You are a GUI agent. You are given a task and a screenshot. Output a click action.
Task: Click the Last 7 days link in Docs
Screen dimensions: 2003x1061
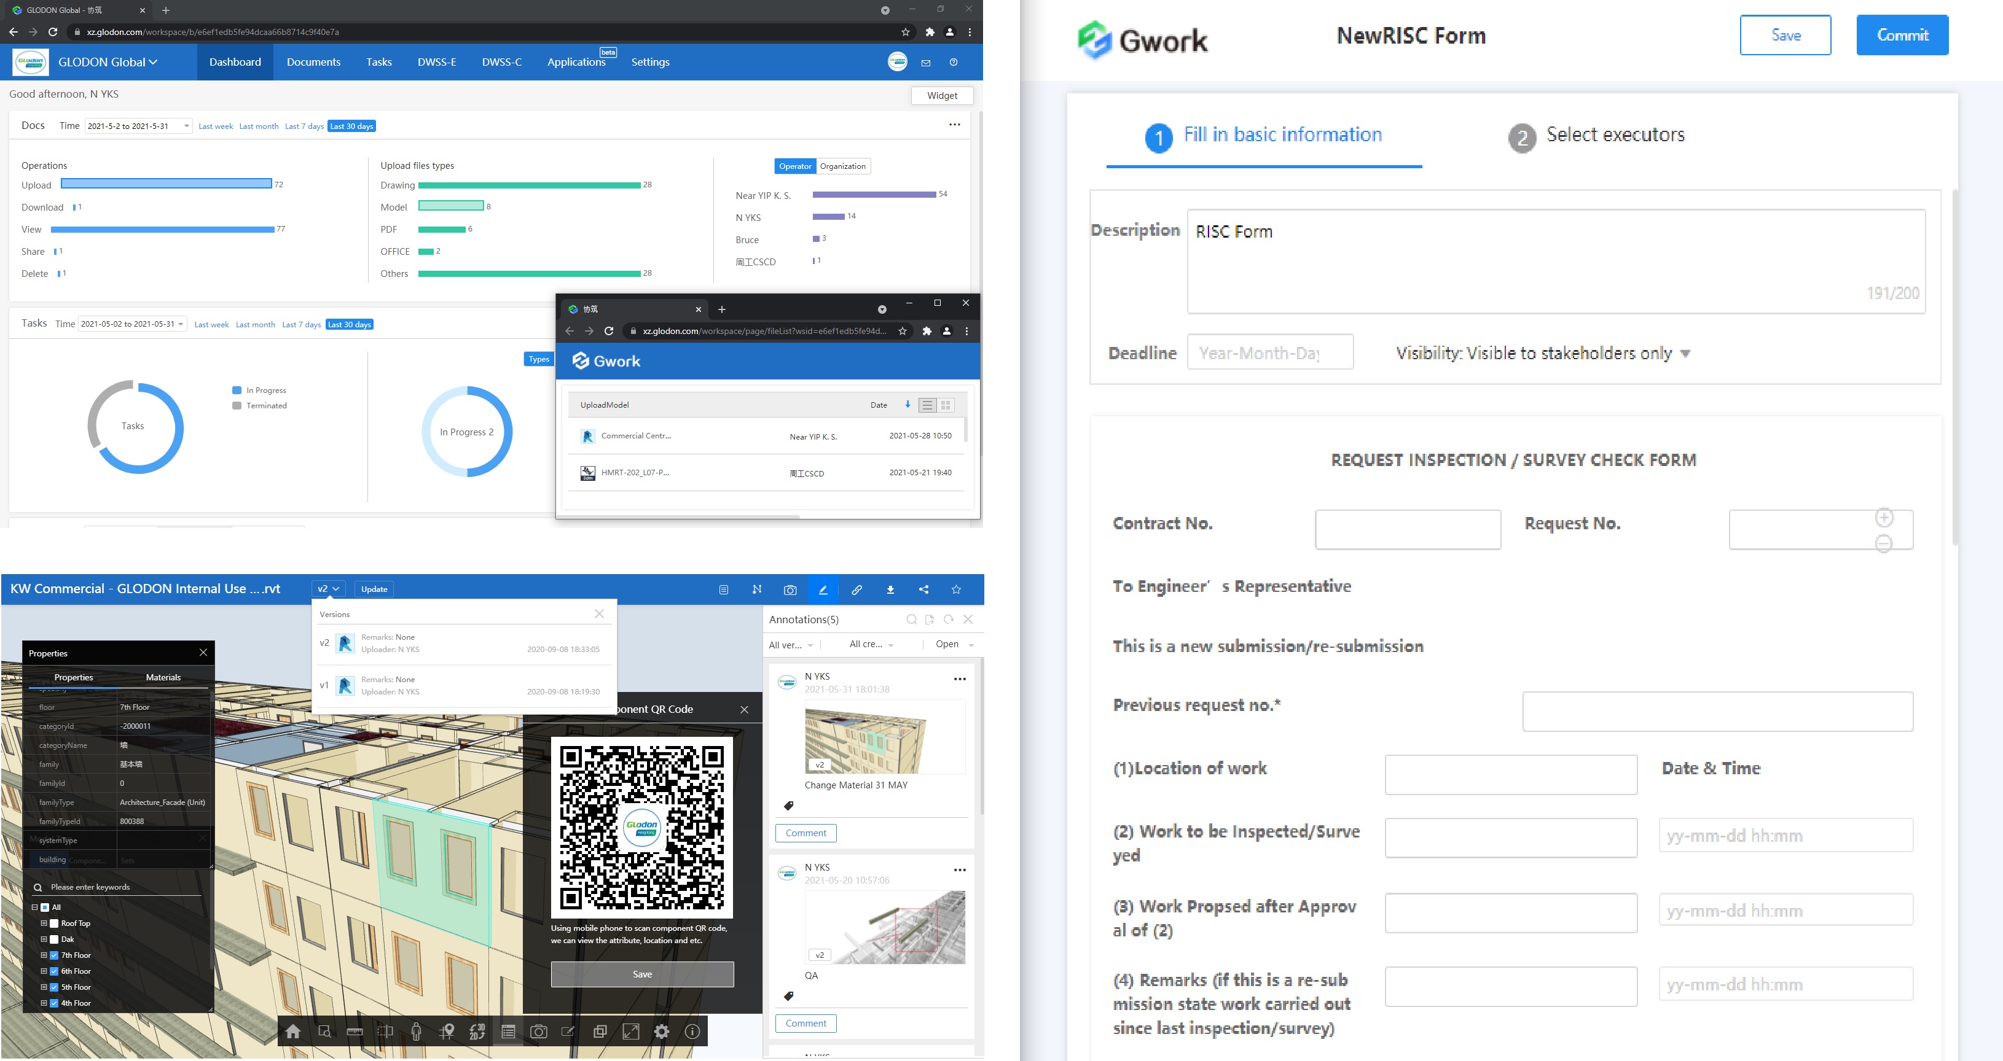(x=304, y=126)
